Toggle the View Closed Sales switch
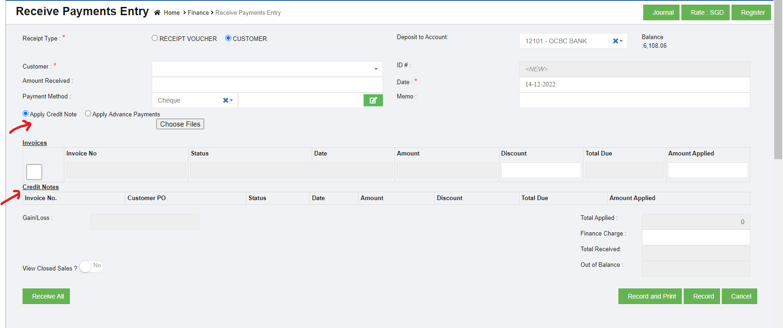783x328 pixels. click(91, 266)
